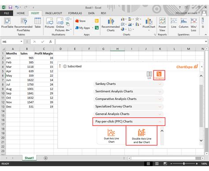
Task: Open Recommended PivotTables
Action: pos(23,25)
